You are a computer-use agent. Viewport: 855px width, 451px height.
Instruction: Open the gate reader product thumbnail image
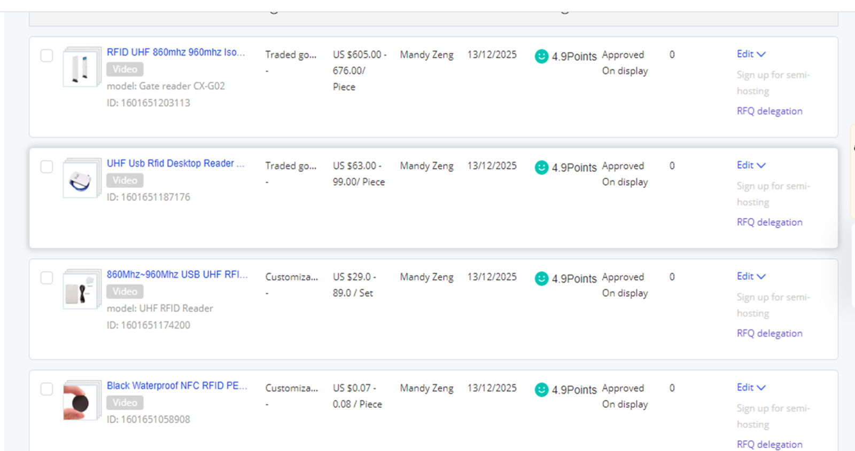pyautogui.click(x=81, y=67)
